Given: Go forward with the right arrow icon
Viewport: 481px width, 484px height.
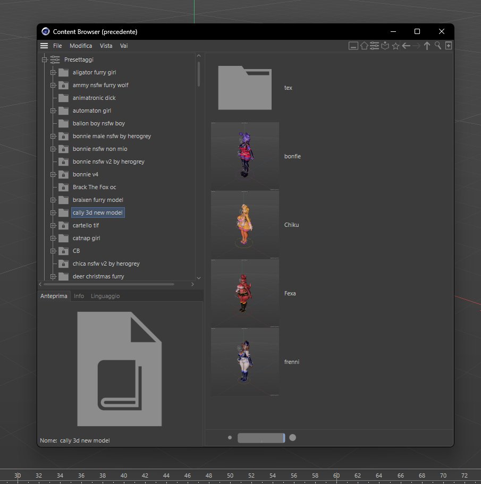Looking at the screenshot, I should (x=417, y=46).
